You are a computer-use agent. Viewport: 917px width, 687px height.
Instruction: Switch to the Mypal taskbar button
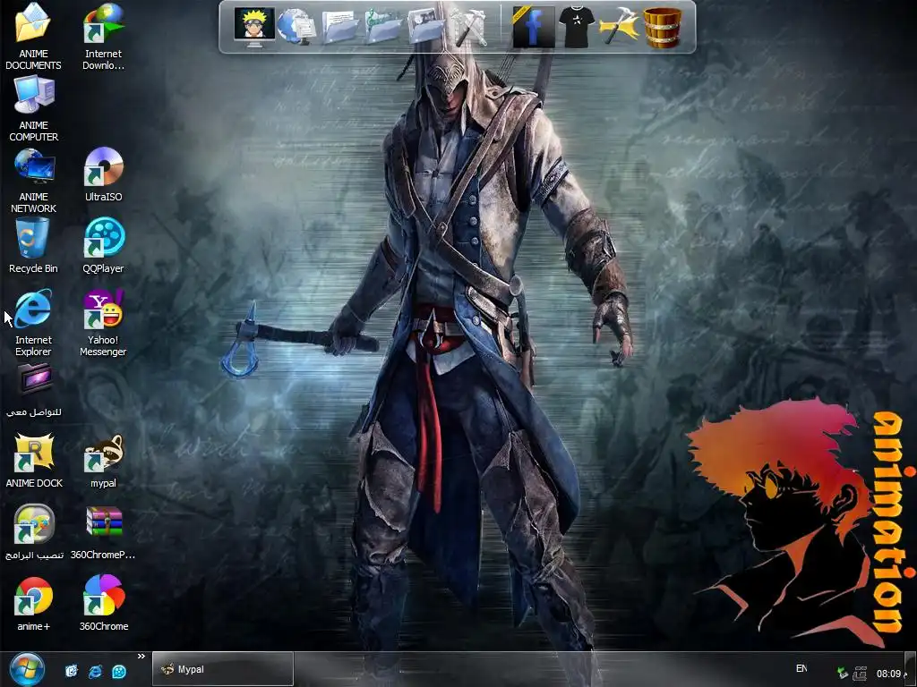pyautogui.click(x=223, y=669)
